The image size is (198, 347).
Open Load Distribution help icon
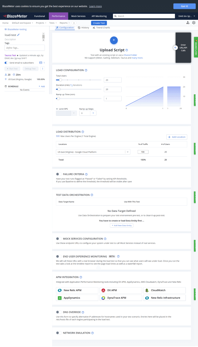(83, 132)
